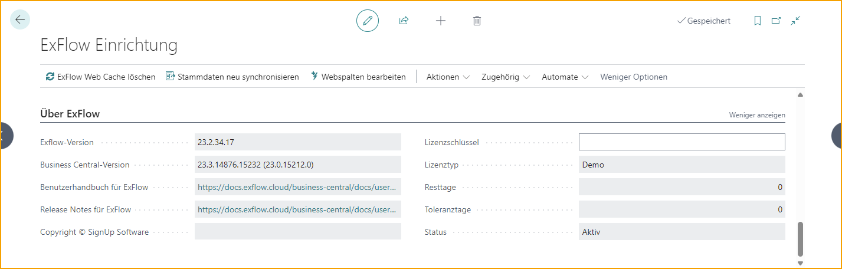Click ExFlow Web Cache löschen
842x269 pixels.
[x=100, y=77]
